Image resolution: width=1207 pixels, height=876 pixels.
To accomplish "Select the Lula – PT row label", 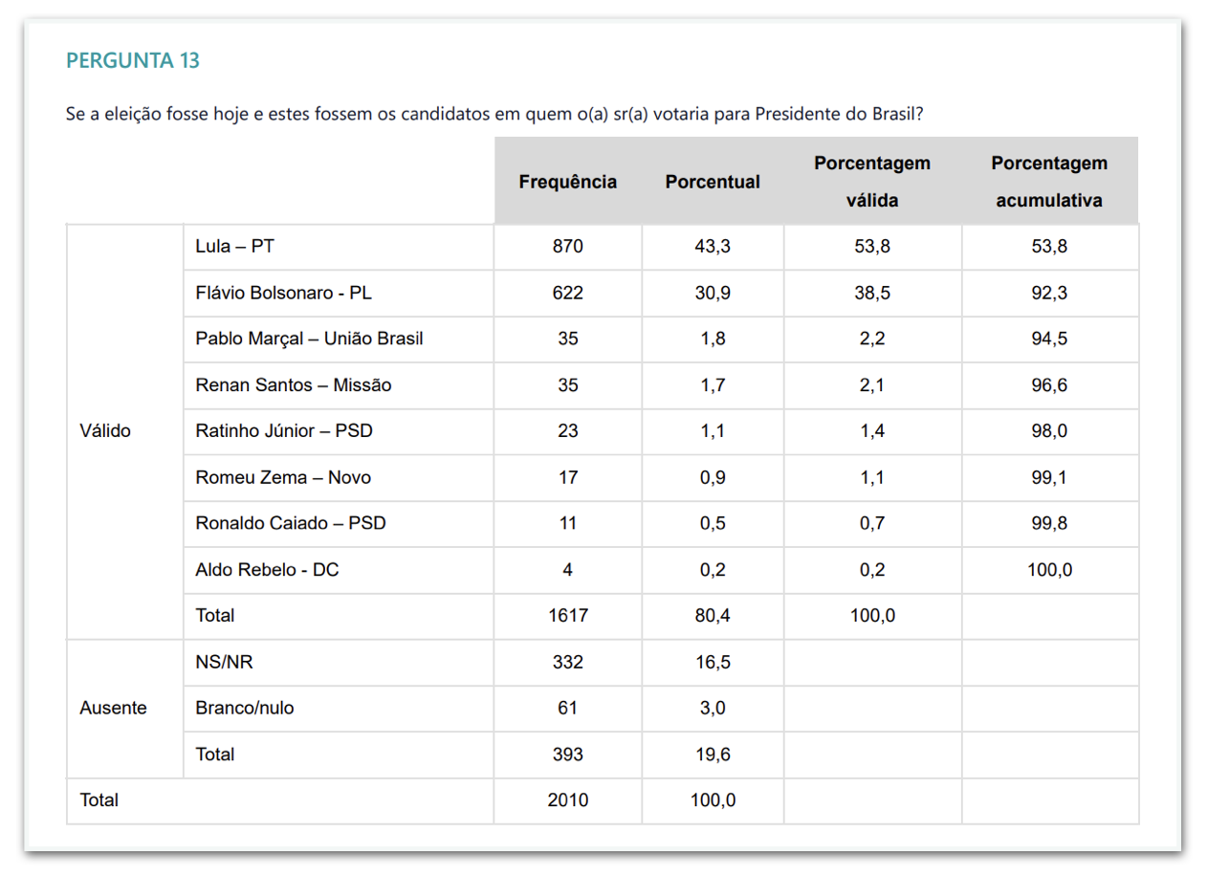I will tap(234, 247).
